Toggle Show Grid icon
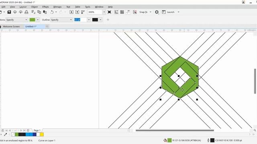The width and height of the screenshot is (257, 144). coord(122,12)
